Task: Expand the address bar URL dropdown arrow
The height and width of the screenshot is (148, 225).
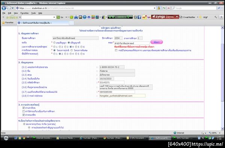Action: [x=154, y=8]
